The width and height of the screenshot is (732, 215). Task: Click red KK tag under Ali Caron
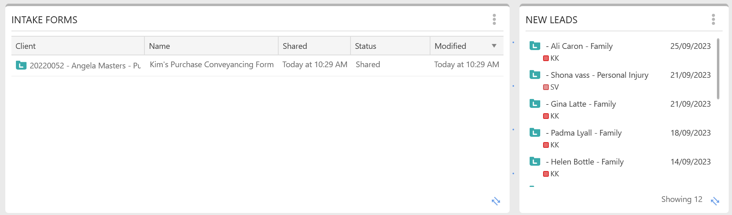click(546, 58)
